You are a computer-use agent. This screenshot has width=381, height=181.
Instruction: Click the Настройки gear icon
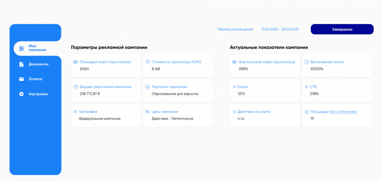tap(21, 94)
